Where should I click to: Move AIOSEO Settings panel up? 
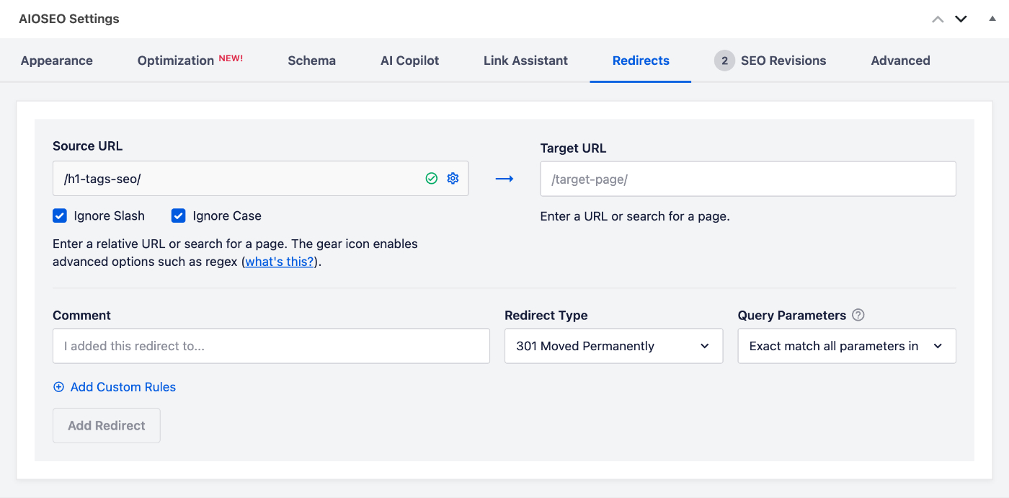point(938,19)
